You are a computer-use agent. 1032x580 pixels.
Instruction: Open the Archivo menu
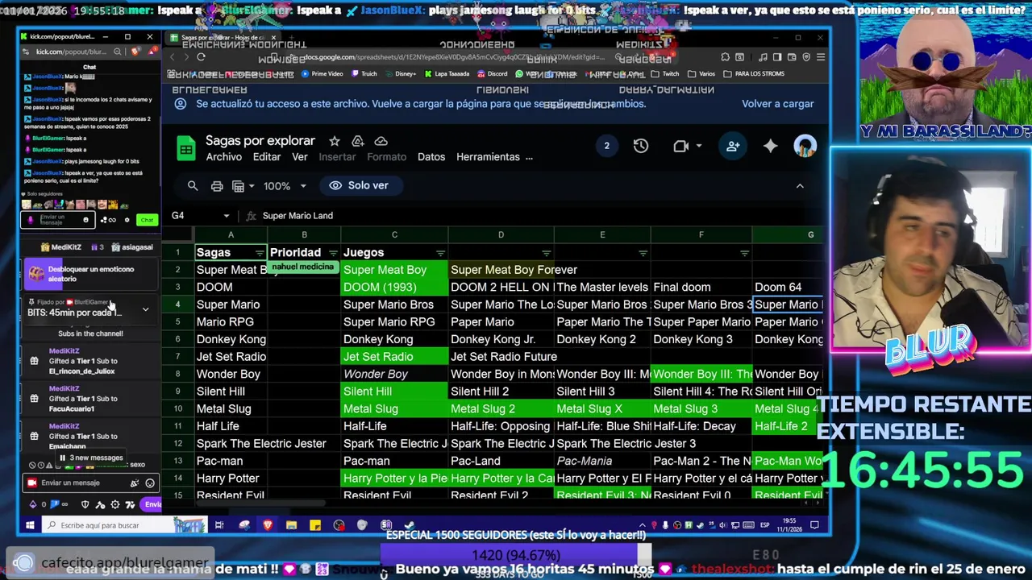tap(223, 157)
